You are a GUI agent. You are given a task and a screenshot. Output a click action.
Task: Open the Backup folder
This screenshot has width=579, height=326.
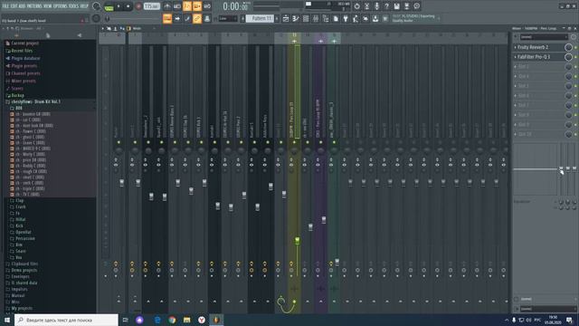[18, 95]
